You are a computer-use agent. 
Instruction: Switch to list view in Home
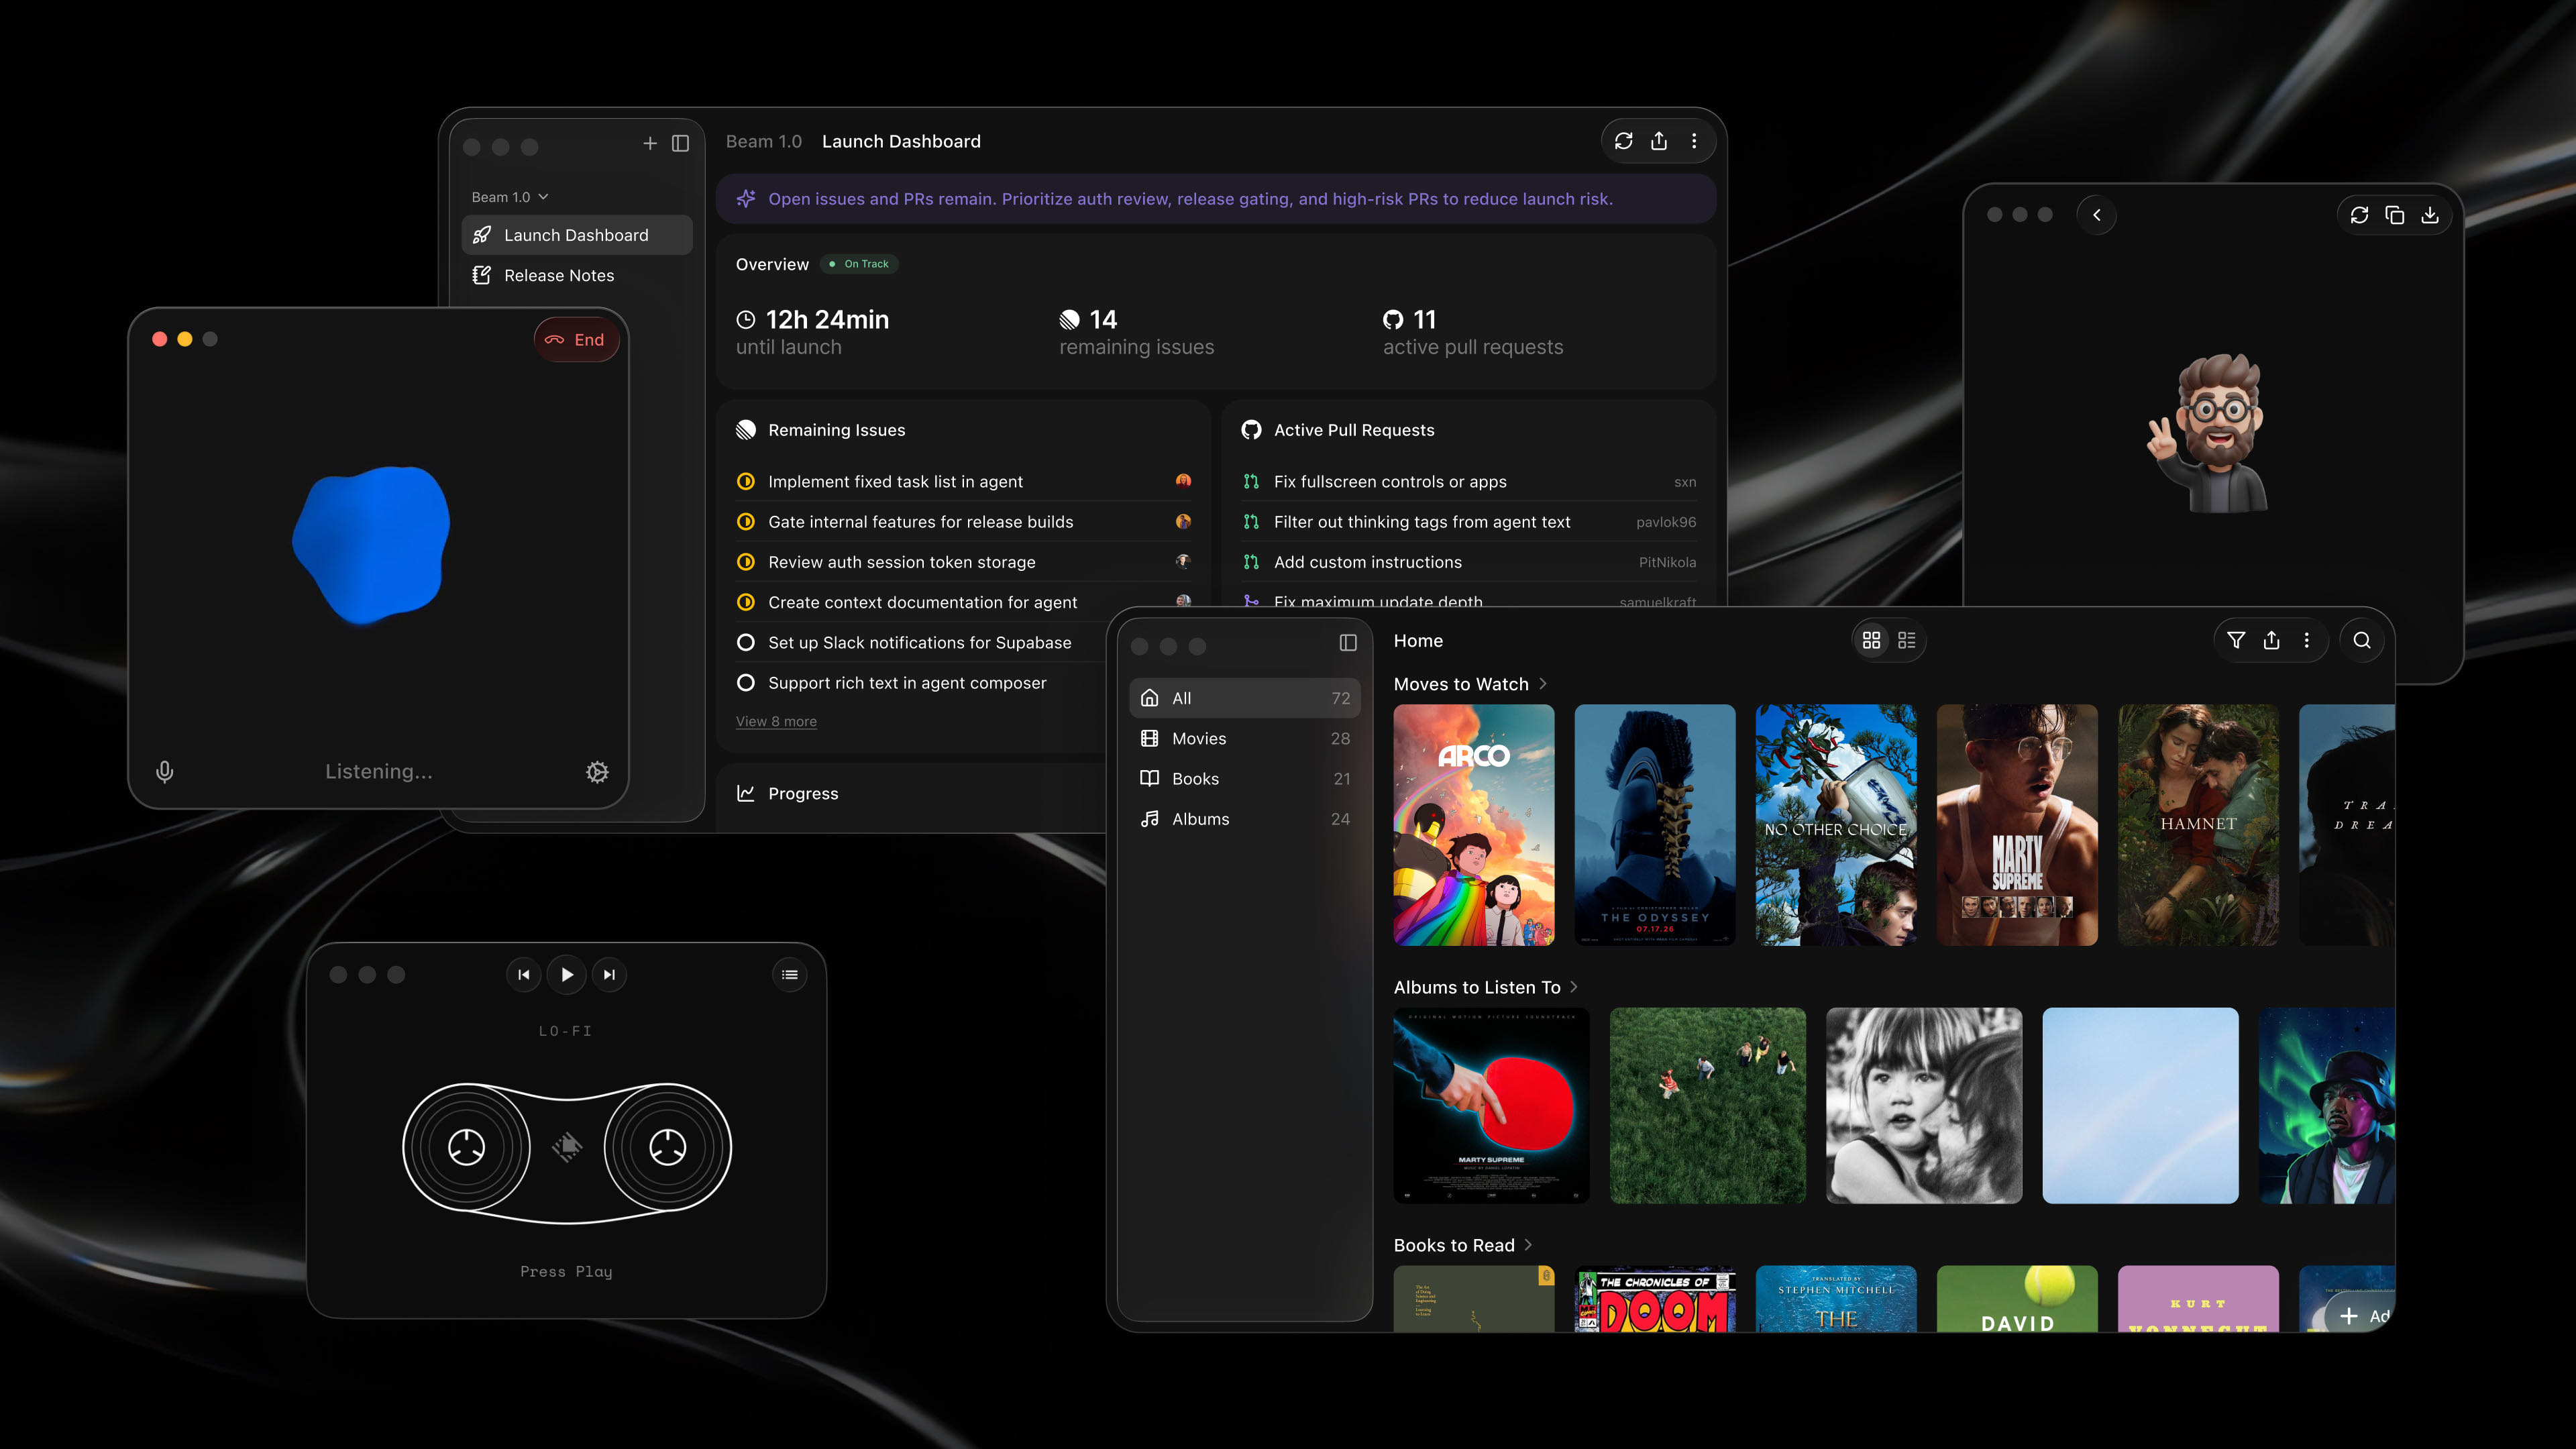(1906, 640)
